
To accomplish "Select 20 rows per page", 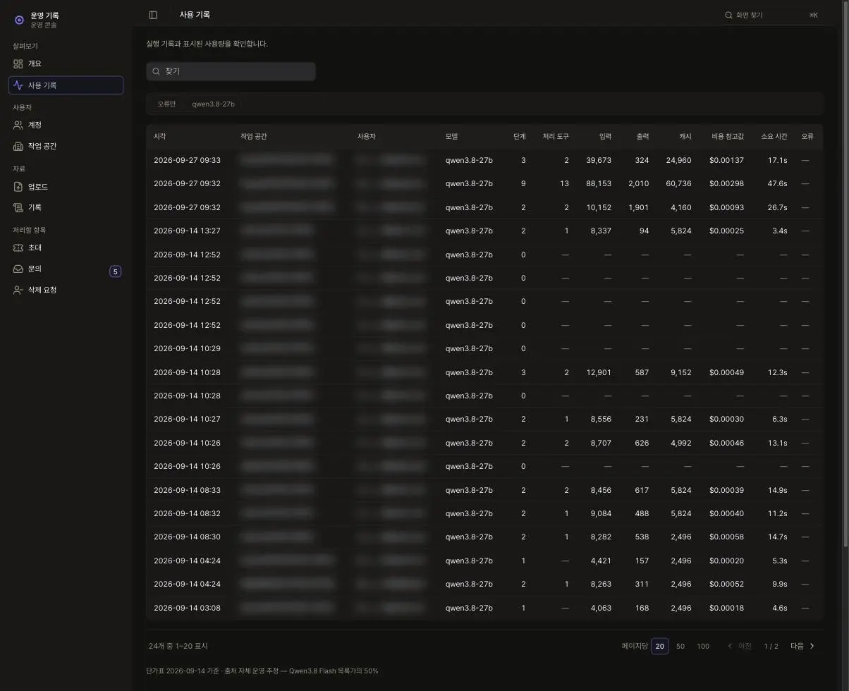I will (x=660, y=646).
